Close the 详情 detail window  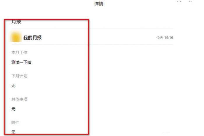pos(190,1)
